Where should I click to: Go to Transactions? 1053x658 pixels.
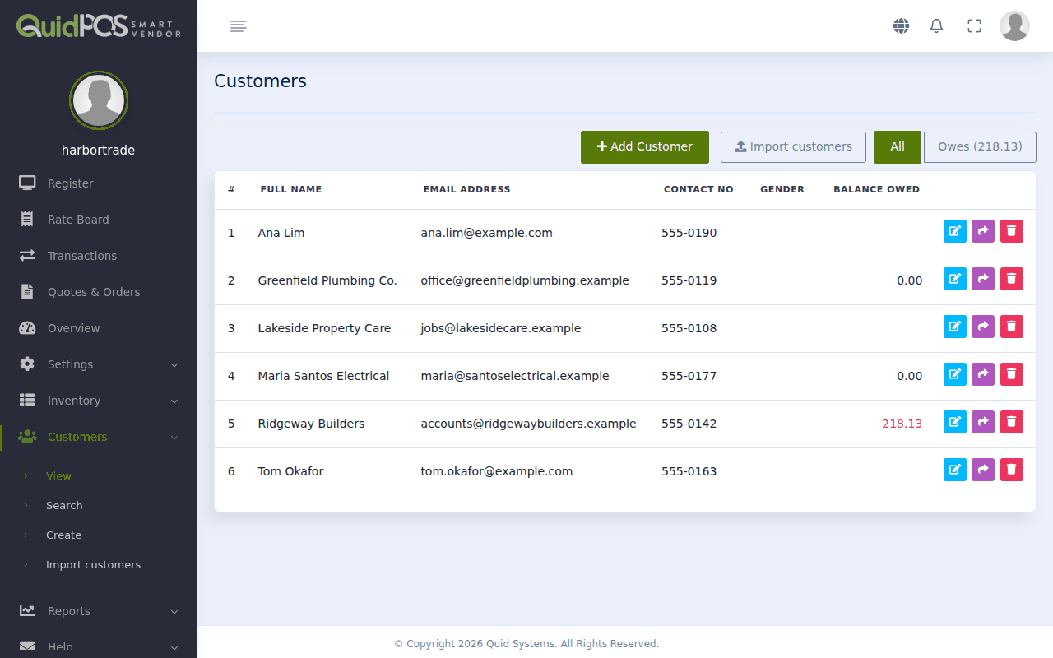coord(99,256)
